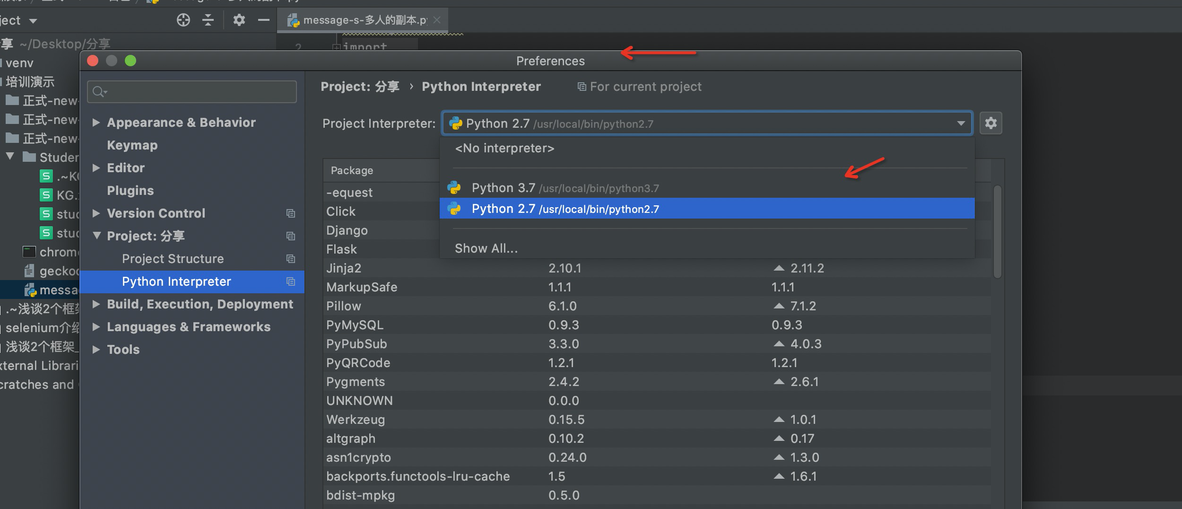Viewport: 1182px width, 509px height.
Task: Click the collapse all icon in project toolbar
Action: [x=208, y=20]
